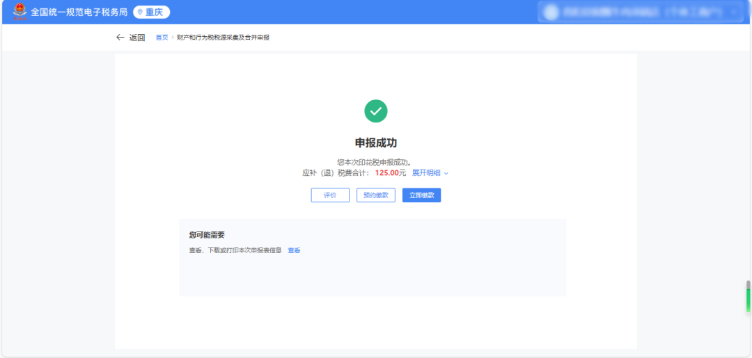This screenshot has height=358, width=752.
Task: Open the 重庆 region selector
Action: tap(152, 13)
